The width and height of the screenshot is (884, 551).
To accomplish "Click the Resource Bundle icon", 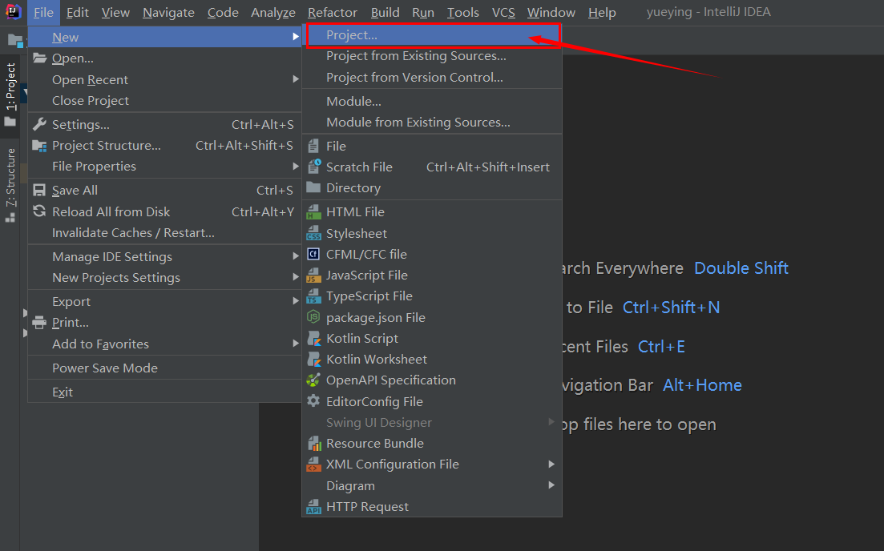I will [313, 444].
